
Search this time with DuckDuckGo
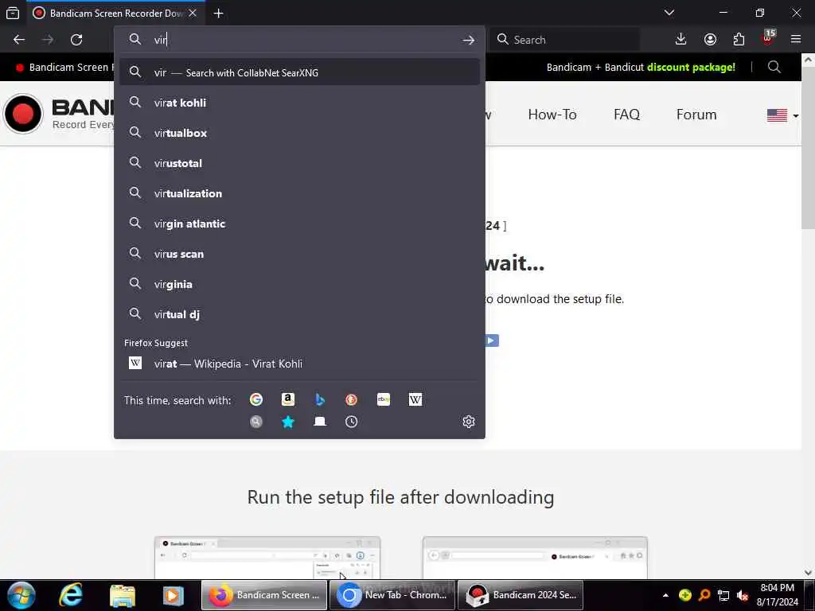tap(351, 399)
